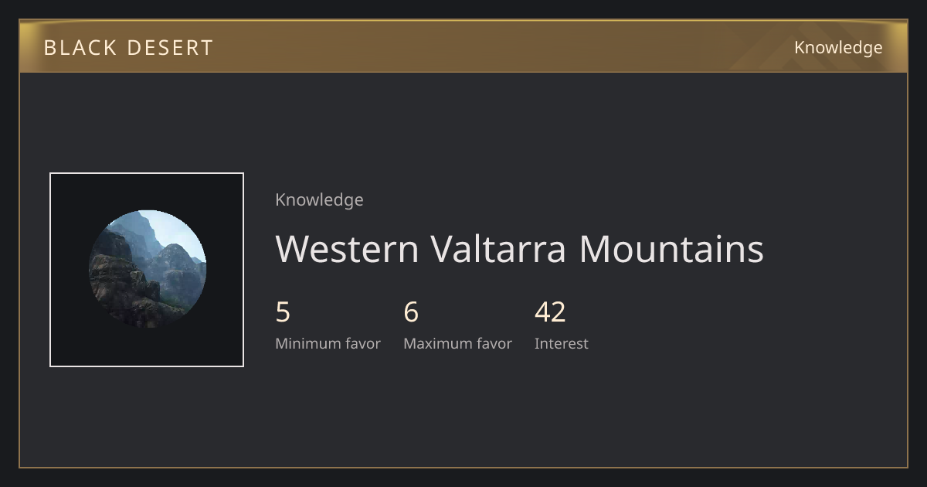Viewport: 927px width, 487px height.
Task: Open the Western Valtarra Mountains thumbnail frame
Action: click(147, 270)
